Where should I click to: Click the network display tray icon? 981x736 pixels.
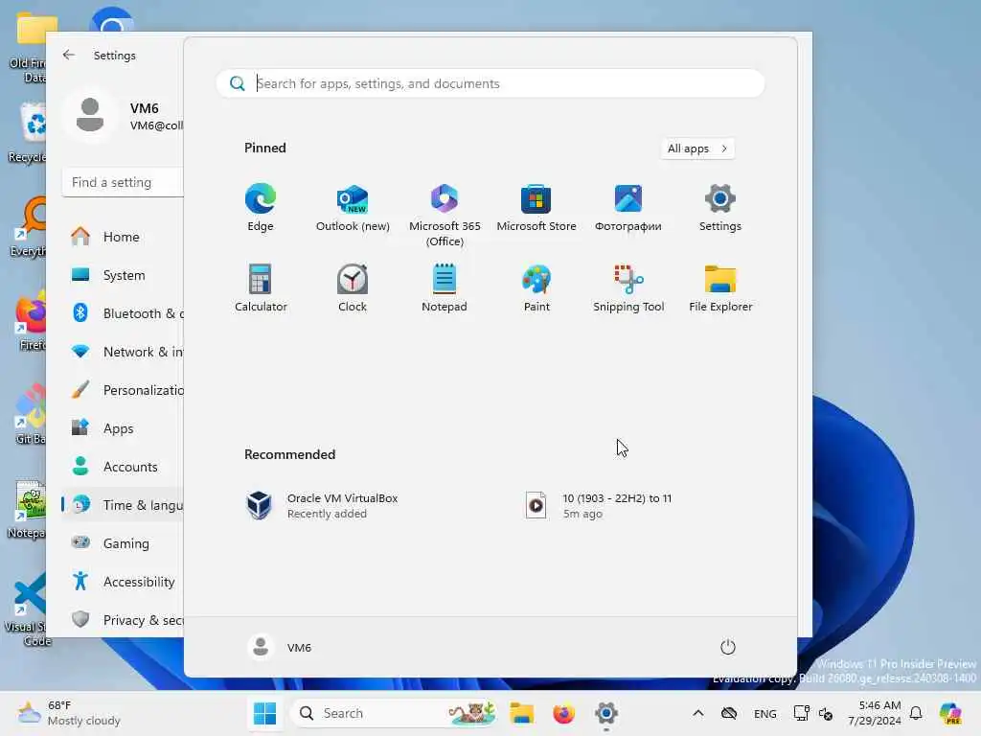pos(801,713)
